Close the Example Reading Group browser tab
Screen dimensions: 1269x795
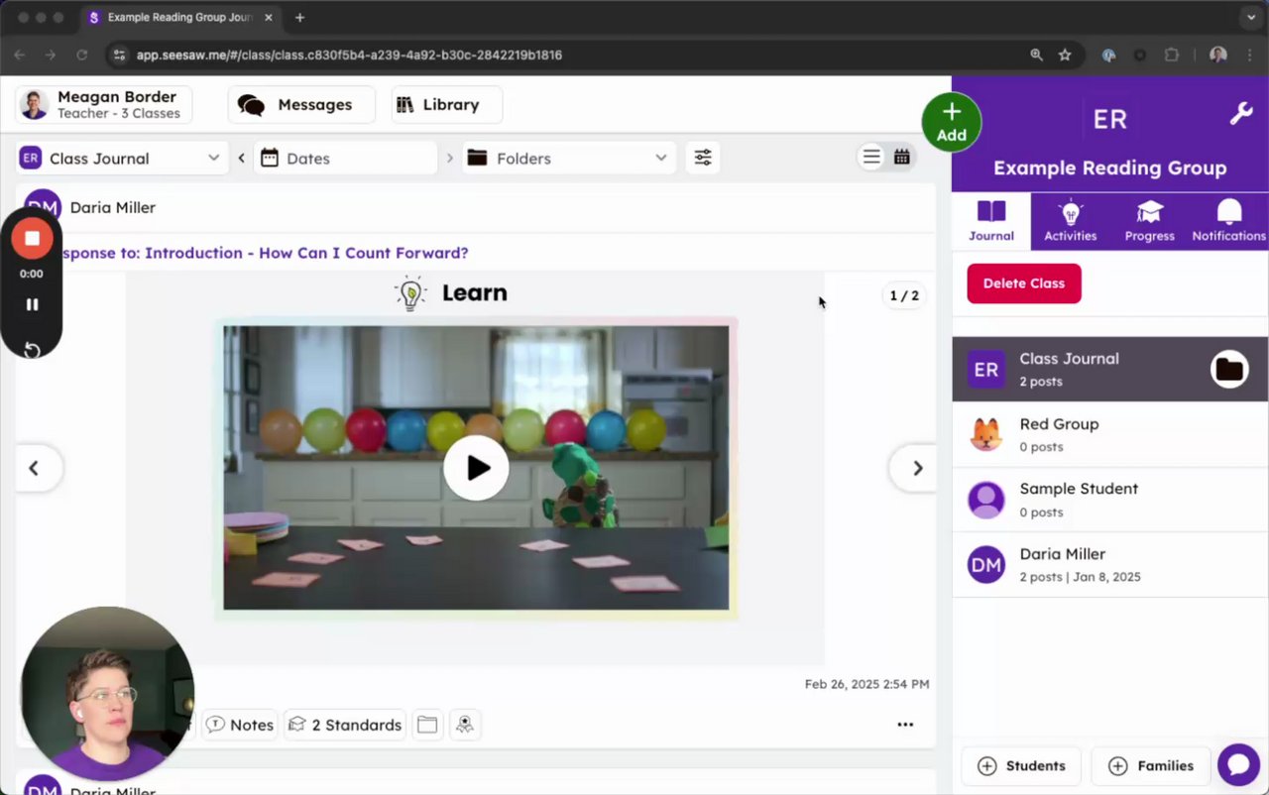tap(268, 18)
